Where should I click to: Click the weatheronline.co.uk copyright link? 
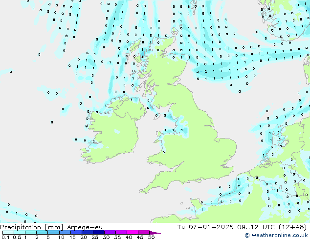(x=276, y=235)
